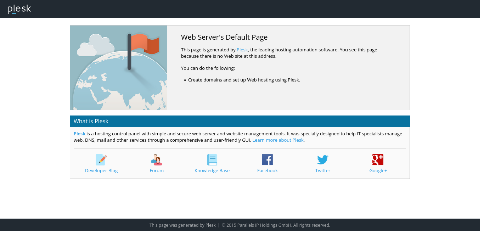Select the 'Knowledge Base' text link

pos(212,171)
